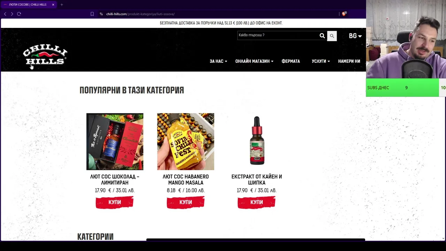The image size is (446, 251).
Task: Click КУПИ for Лют сос Шоколад
Action: coord(115,202)
